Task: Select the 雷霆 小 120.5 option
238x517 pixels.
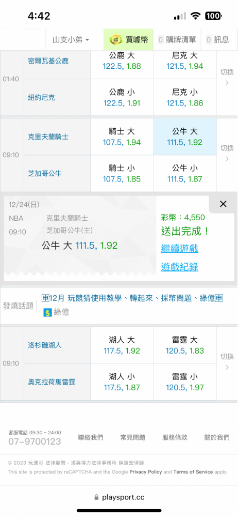Action: [185, 382]
